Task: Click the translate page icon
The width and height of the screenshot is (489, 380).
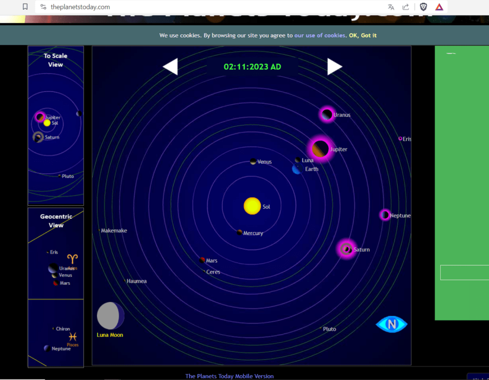Action: pyautogui.click(x=391, y=7)
